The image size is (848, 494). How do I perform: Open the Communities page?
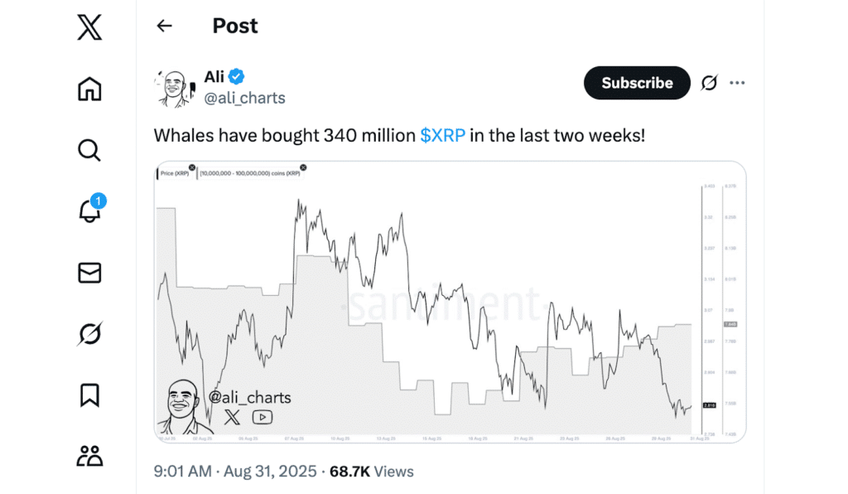coord(89,455)
